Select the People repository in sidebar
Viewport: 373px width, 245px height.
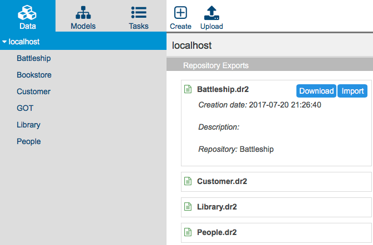[x=29, y=142]
